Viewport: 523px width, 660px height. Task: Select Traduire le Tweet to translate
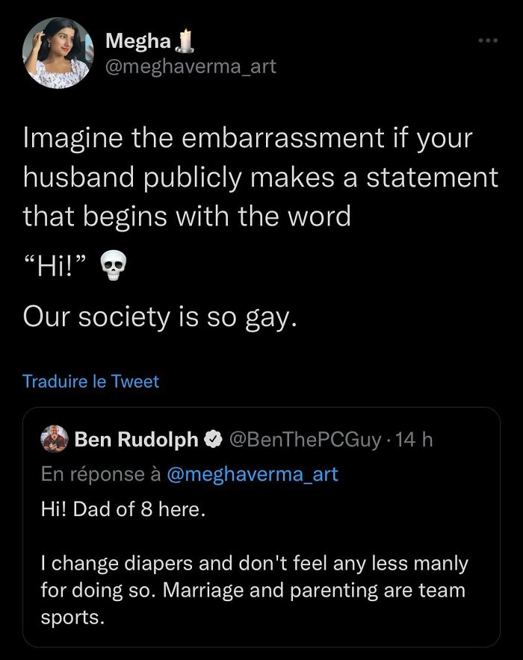tap(90, 382)
